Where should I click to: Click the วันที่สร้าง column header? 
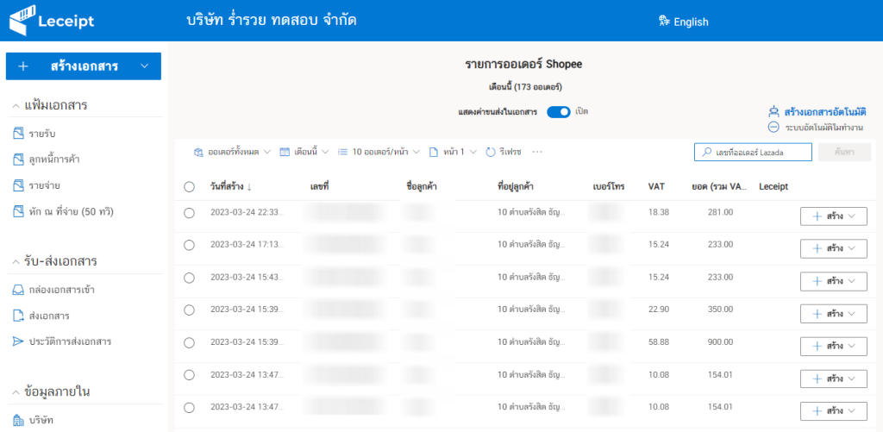pyautogui.click(x=227, y=186)
